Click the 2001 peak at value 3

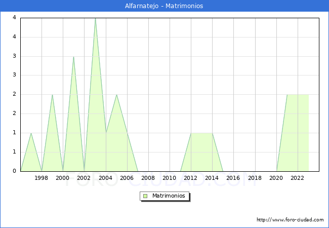pyautogui.click(x=74, y=57)
